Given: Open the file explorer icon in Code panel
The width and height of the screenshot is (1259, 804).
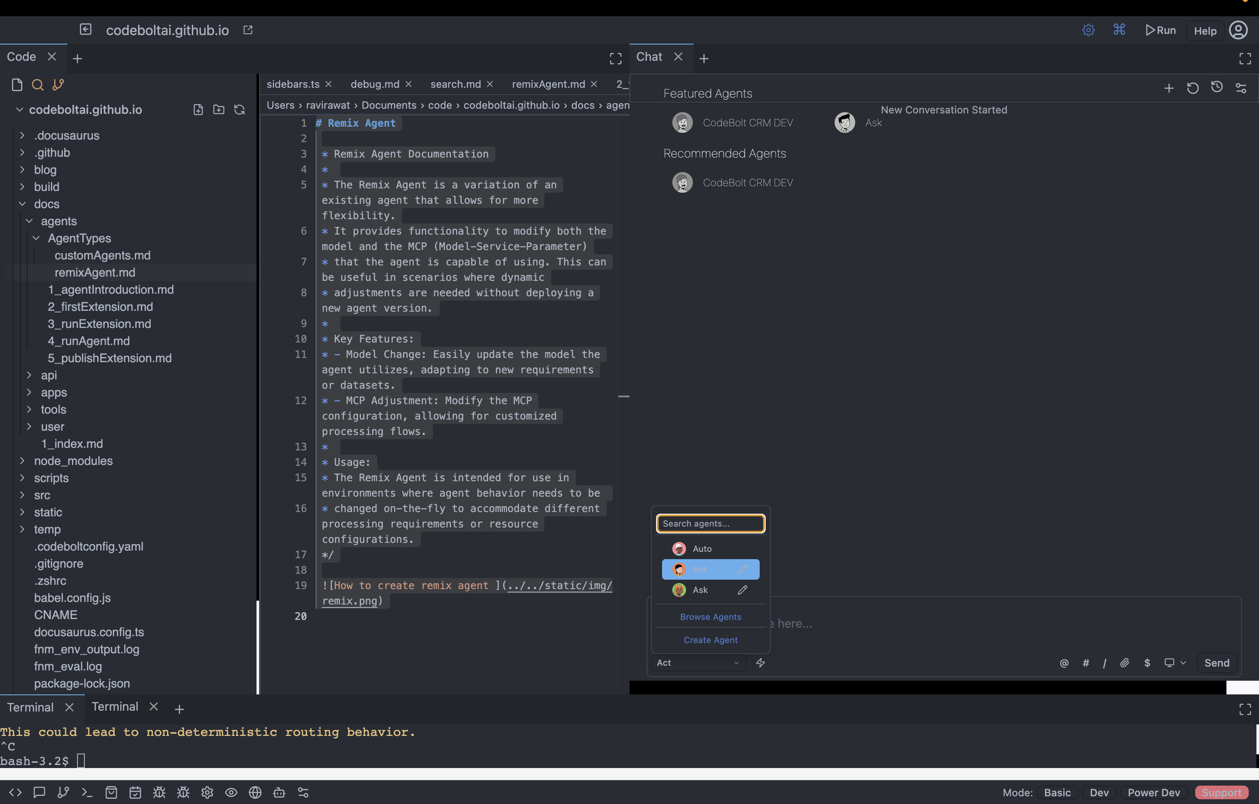Looking at the screenshot, I should 17,85.
